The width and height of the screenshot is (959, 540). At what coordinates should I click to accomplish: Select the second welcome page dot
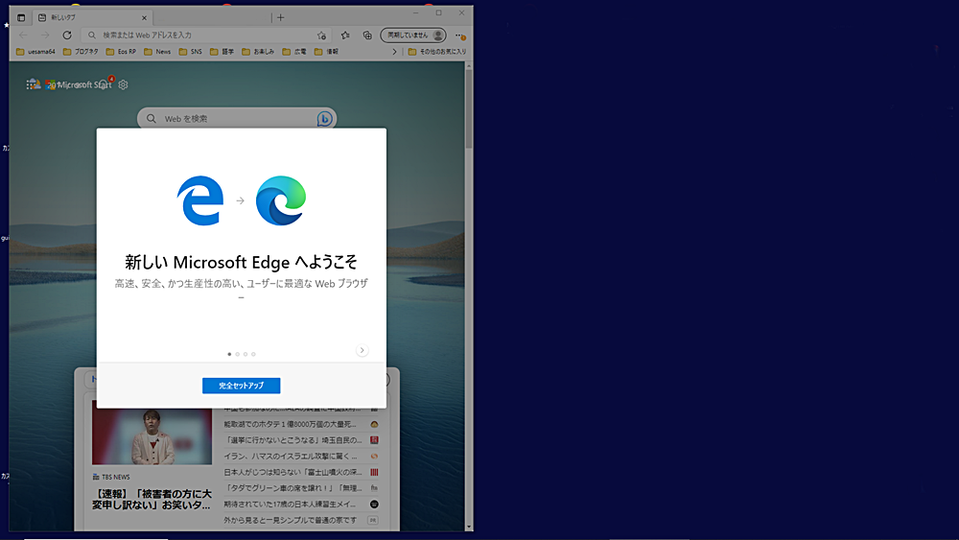click(x=237, y=354)
